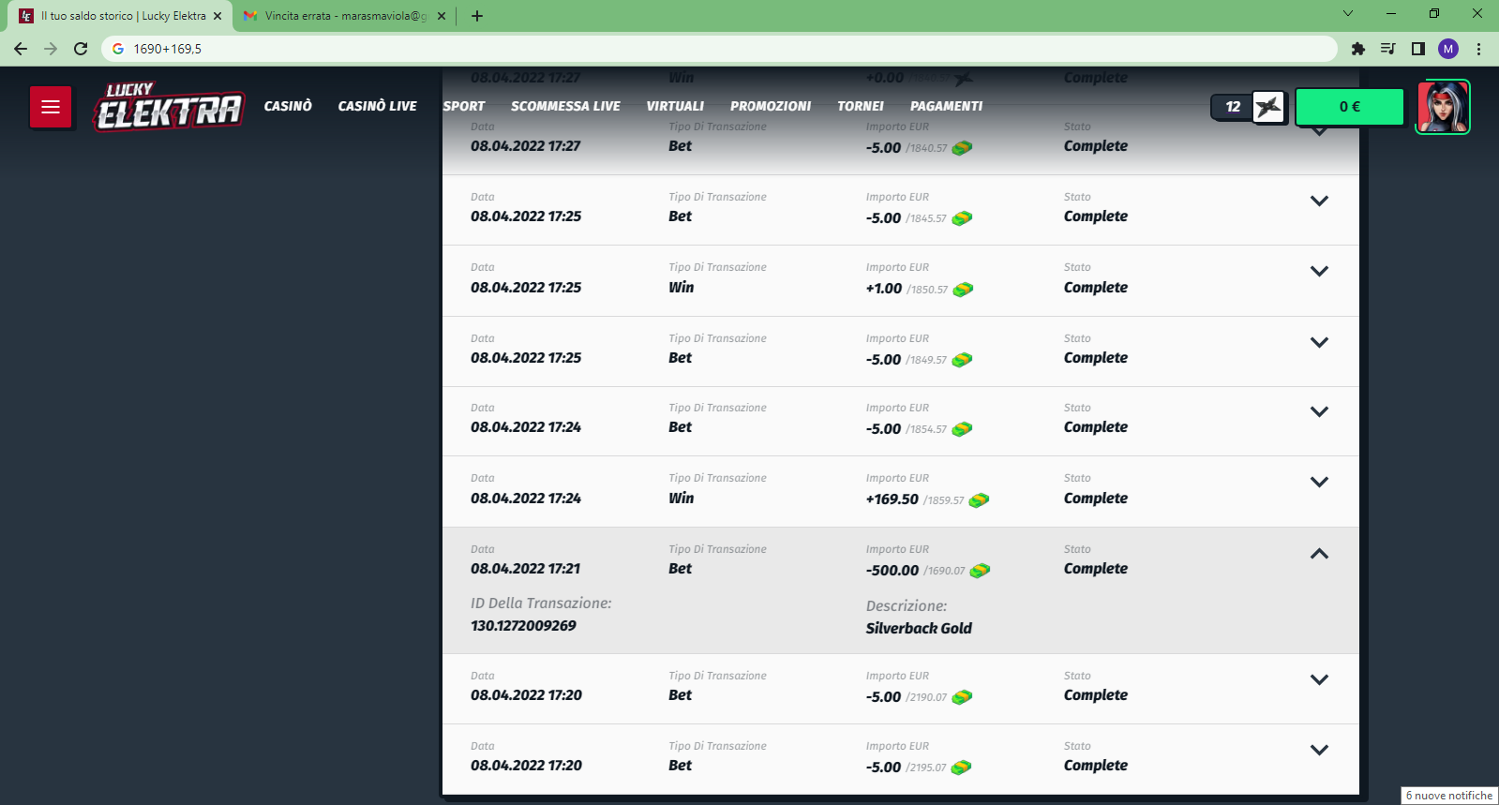Open Chrome side panel icon

coord(1417,48)
